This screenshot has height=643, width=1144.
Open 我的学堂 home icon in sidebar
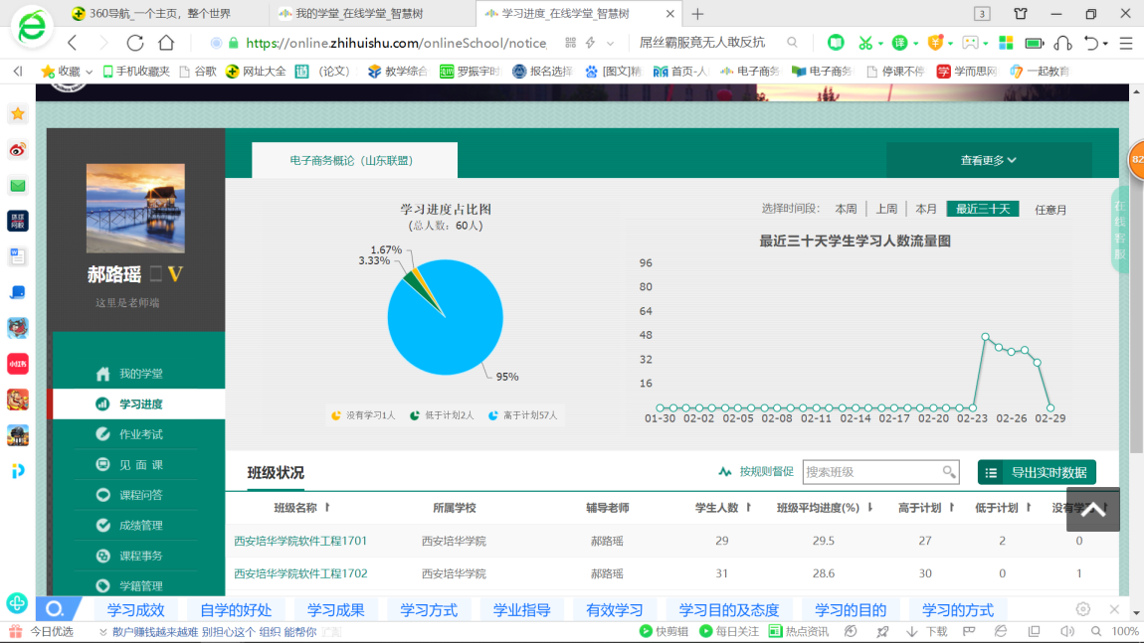coord(102,374)
